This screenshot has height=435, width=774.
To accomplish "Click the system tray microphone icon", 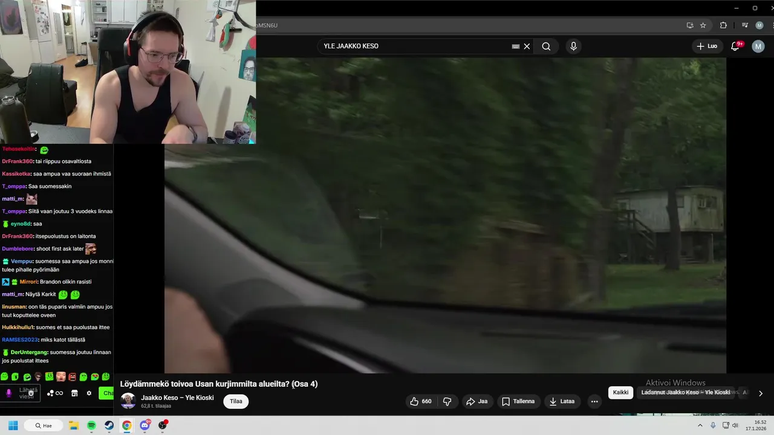I will [713, 425].
